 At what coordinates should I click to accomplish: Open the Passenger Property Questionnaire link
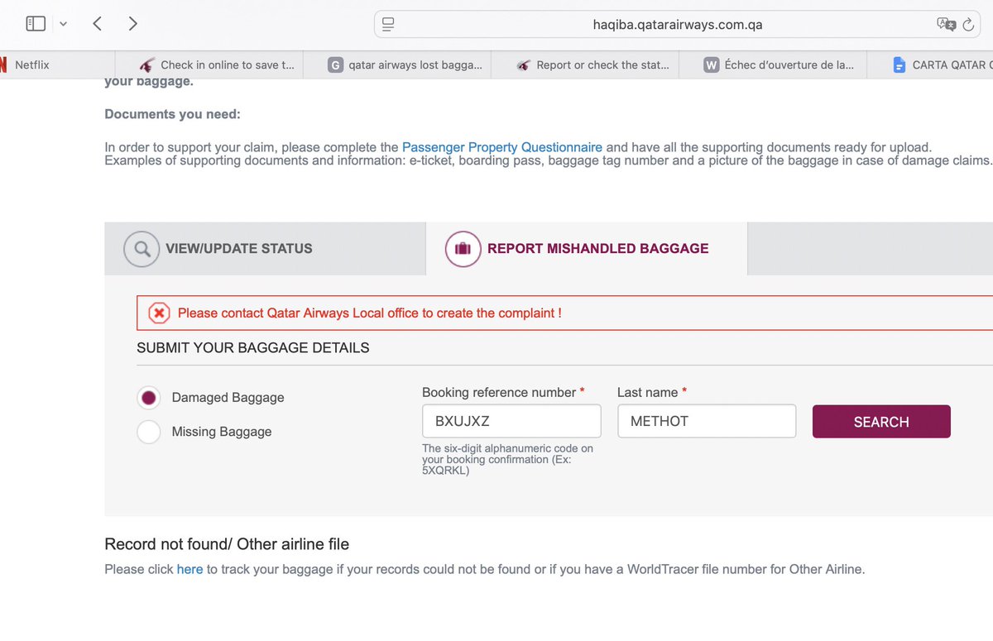point(502,147)
